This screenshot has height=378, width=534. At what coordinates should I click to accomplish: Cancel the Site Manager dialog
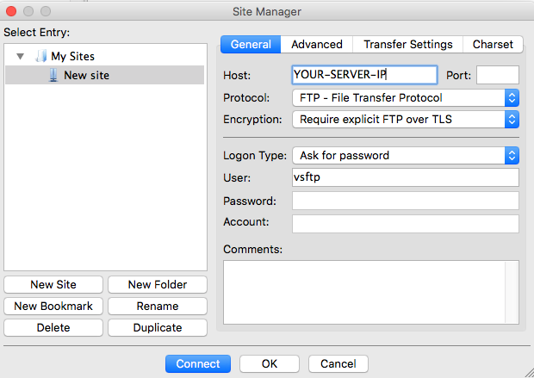(x=338, y=363)
